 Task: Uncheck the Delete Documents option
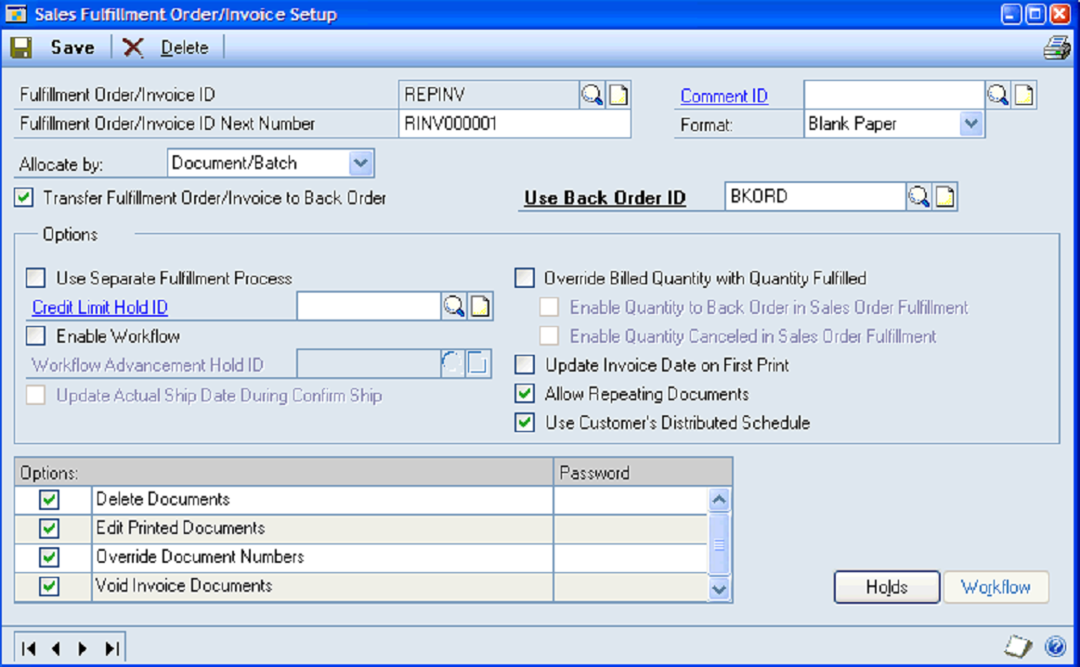click(49, 500)
